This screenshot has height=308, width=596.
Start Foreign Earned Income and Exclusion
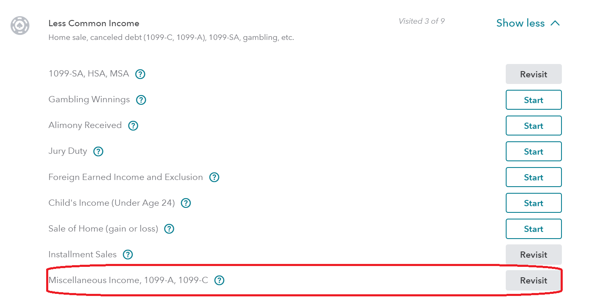pos(534,177)
